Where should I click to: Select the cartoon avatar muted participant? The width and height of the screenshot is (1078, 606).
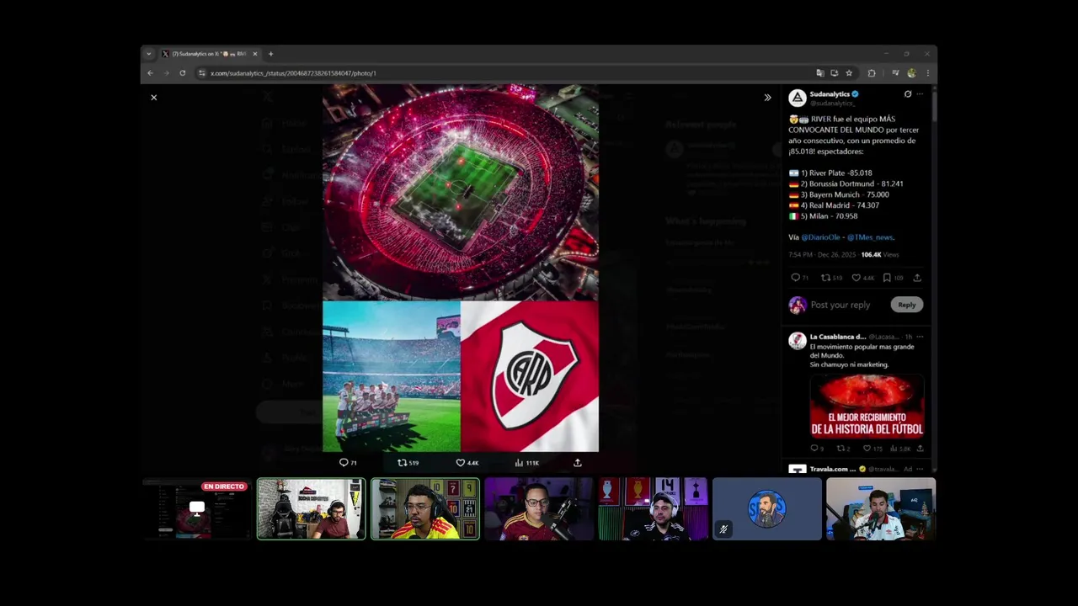pos(767,509)
